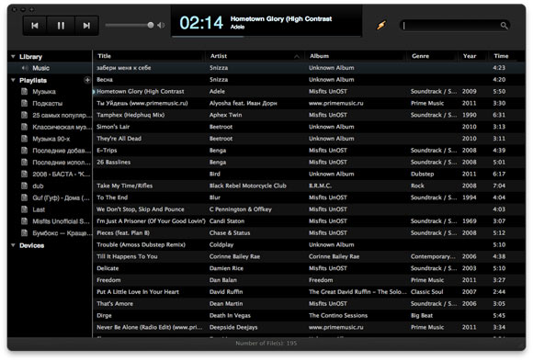This screenshot has width=533, height=361.
Task: Sort by the Album column header
Action: tap(356, 56)
